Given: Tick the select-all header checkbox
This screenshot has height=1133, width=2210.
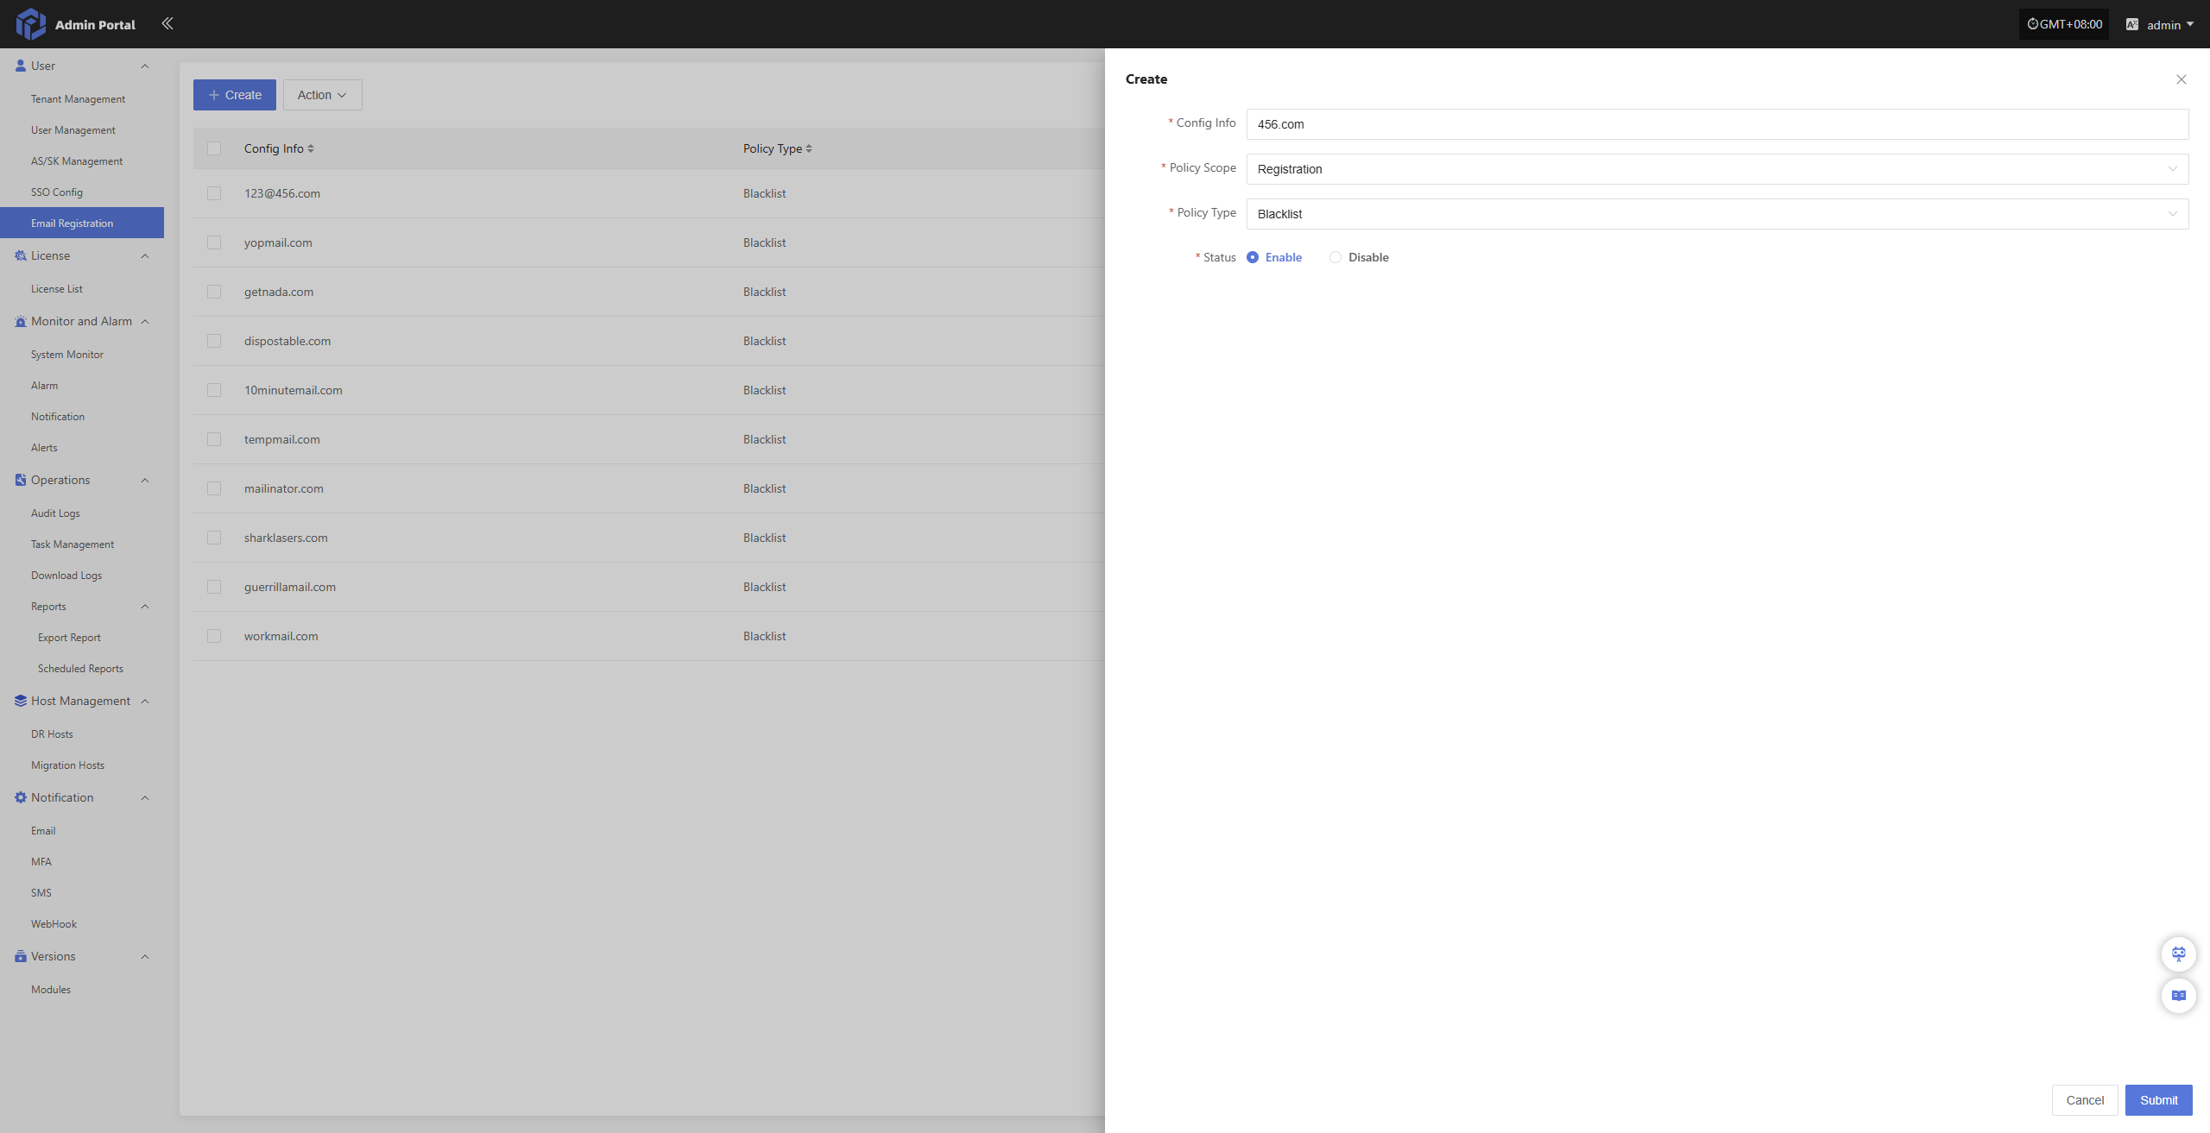Looking at the screenshot, I should tap(214, 148).
